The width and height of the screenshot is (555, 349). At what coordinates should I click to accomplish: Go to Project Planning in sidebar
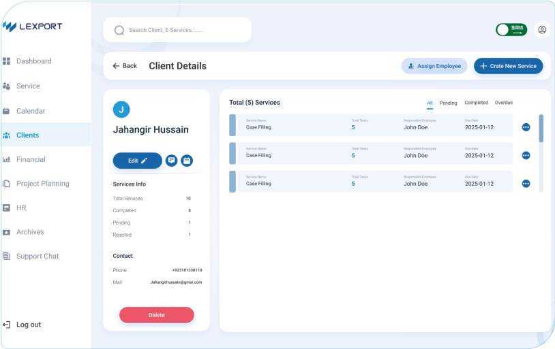tap(42, 184)
